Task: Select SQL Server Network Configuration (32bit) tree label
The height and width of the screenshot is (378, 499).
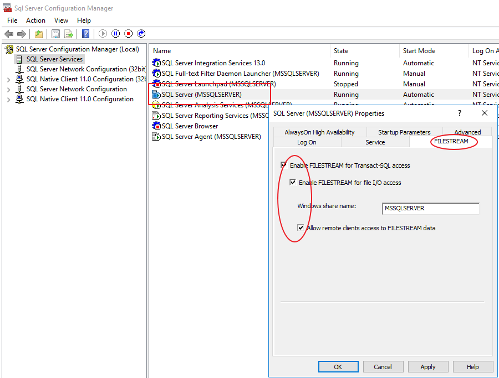Action: pyautogui.click(x=86, y=69)
